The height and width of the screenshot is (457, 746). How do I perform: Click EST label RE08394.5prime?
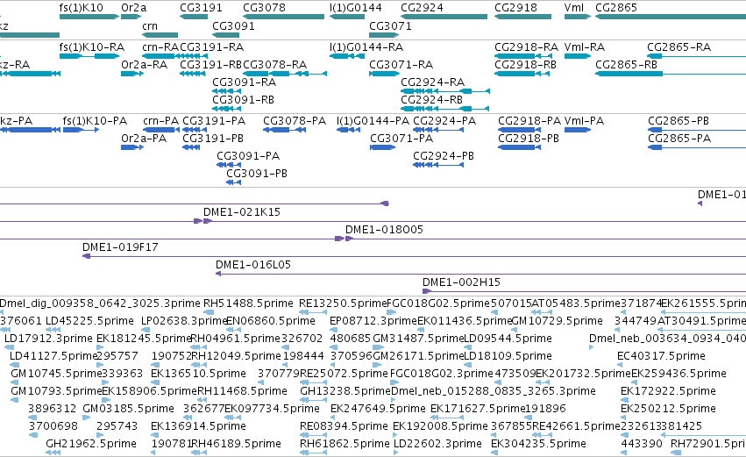[345, 426]
